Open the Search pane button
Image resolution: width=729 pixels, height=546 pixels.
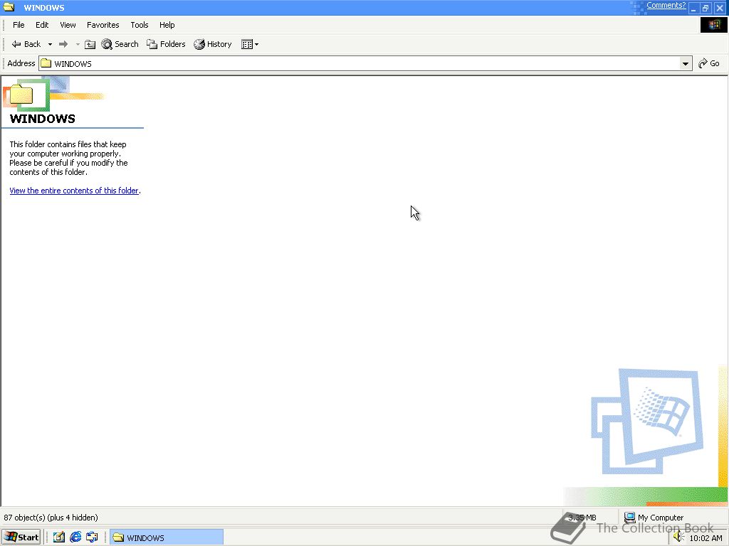(120, 44)
